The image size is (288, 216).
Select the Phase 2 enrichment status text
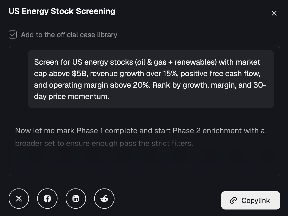140,137
